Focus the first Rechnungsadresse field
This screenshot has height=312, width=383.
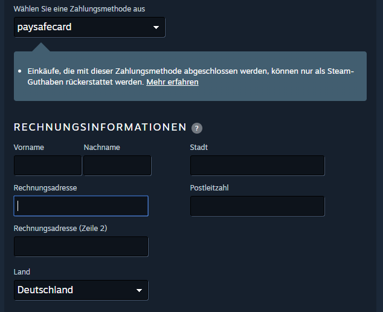[81, 206]
